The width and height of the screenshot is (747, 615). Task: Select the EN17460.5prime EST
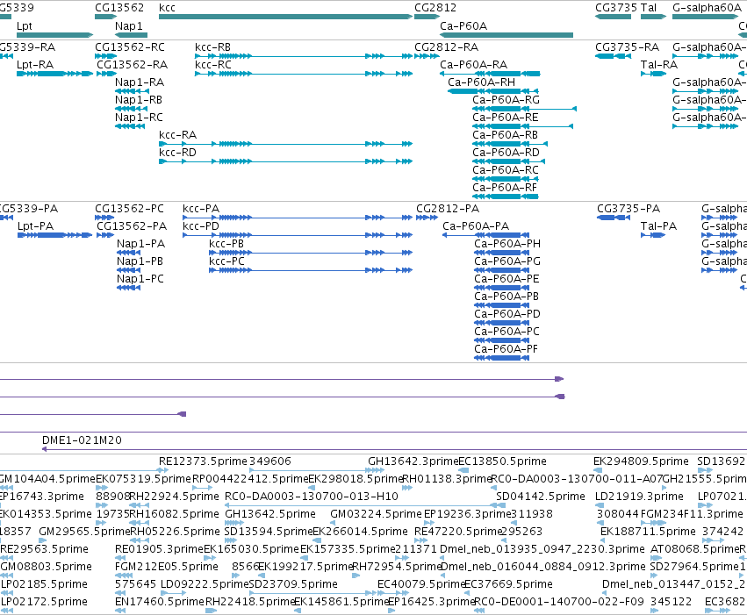pos(120,611)
